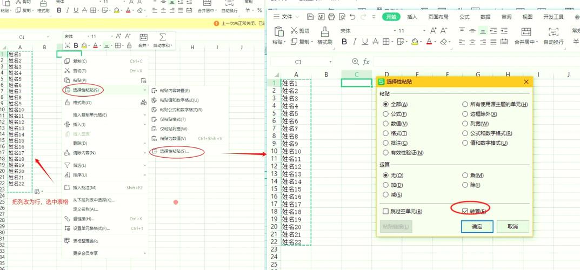Switch to the 插入 ribbon tab

[x=412, y=17]
